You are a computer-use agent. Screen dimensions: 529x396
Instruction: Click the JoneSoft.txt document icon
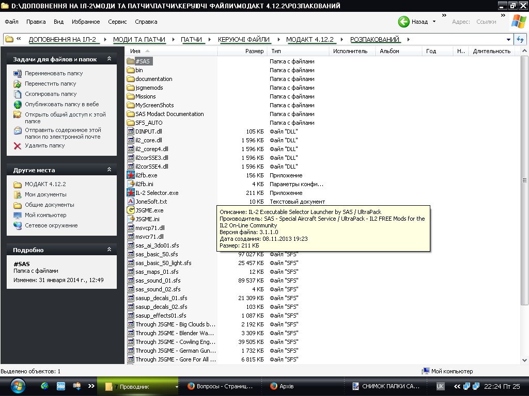131,202
